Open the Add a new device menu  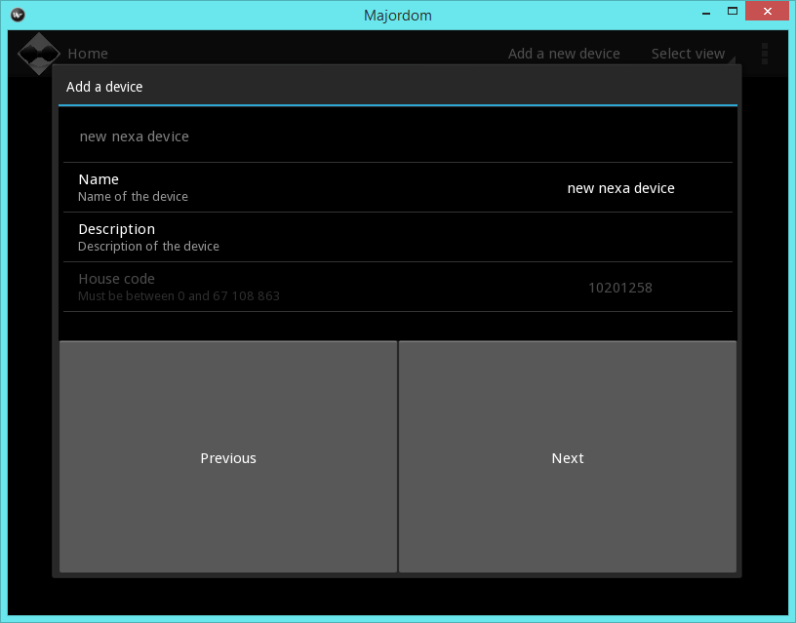pos(564,54)
